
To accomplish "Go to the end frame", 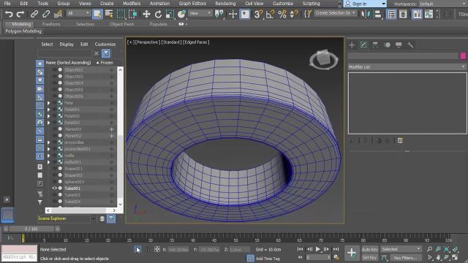I will tap(336, 249).
